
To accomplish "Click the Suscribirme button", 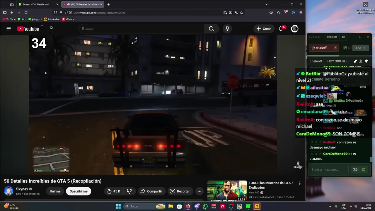I will (79, 191).
